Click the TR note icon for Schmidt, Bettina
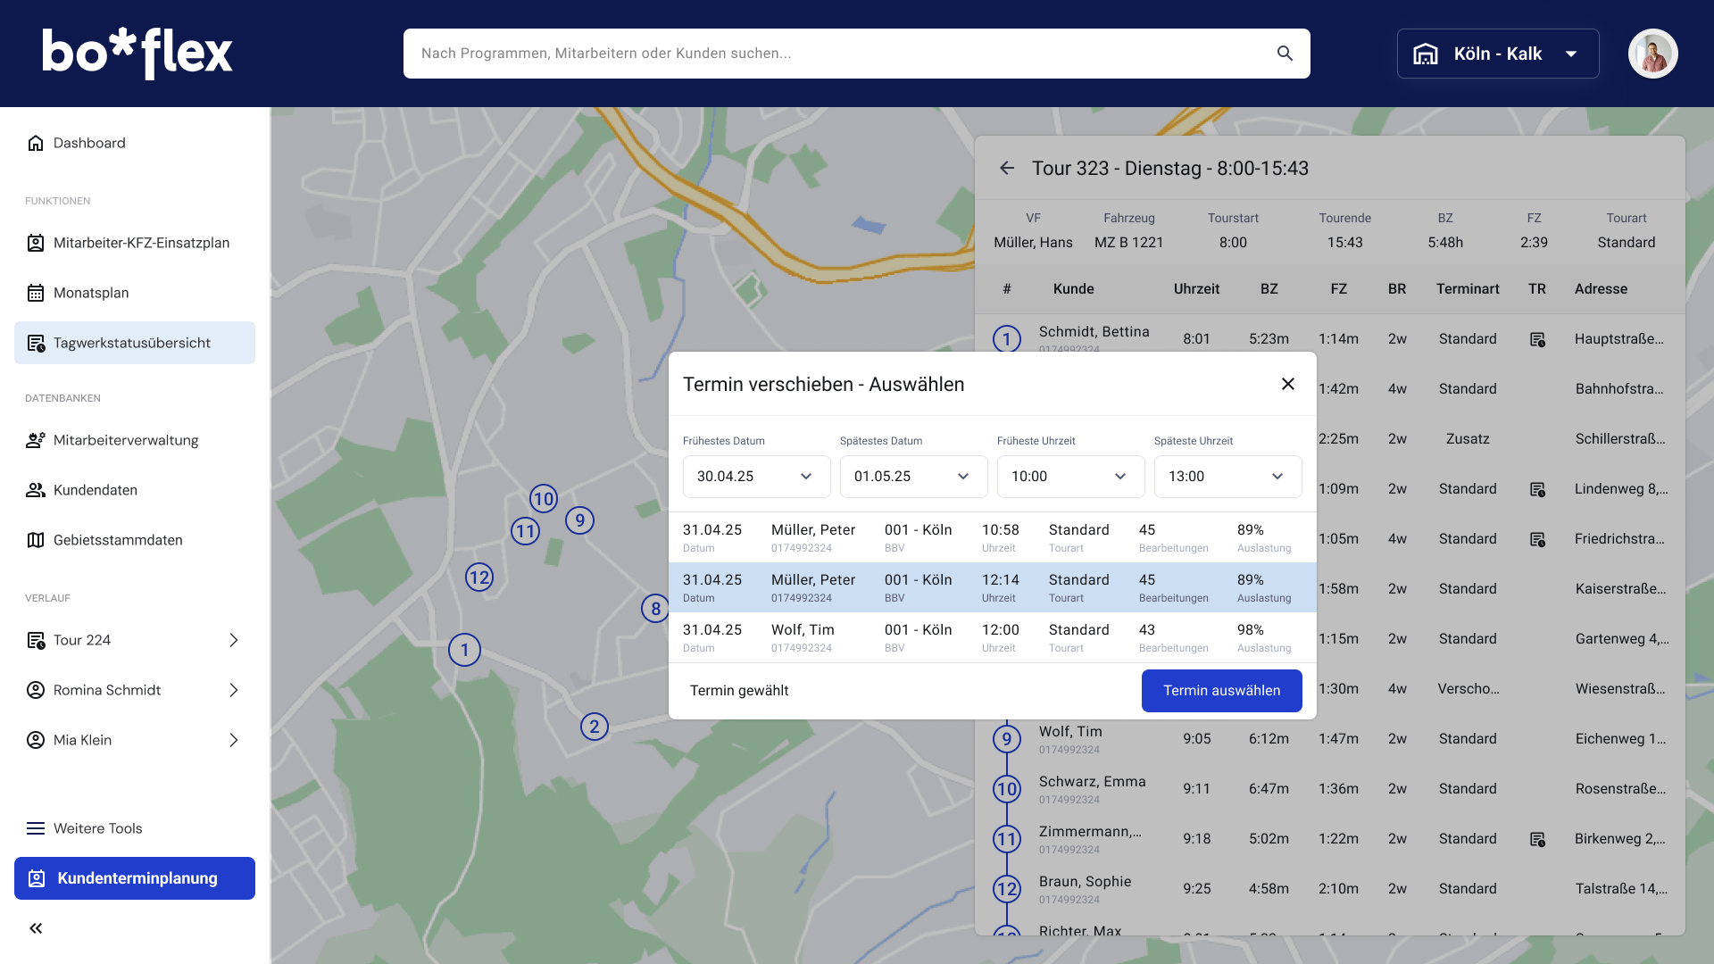 1537,339
